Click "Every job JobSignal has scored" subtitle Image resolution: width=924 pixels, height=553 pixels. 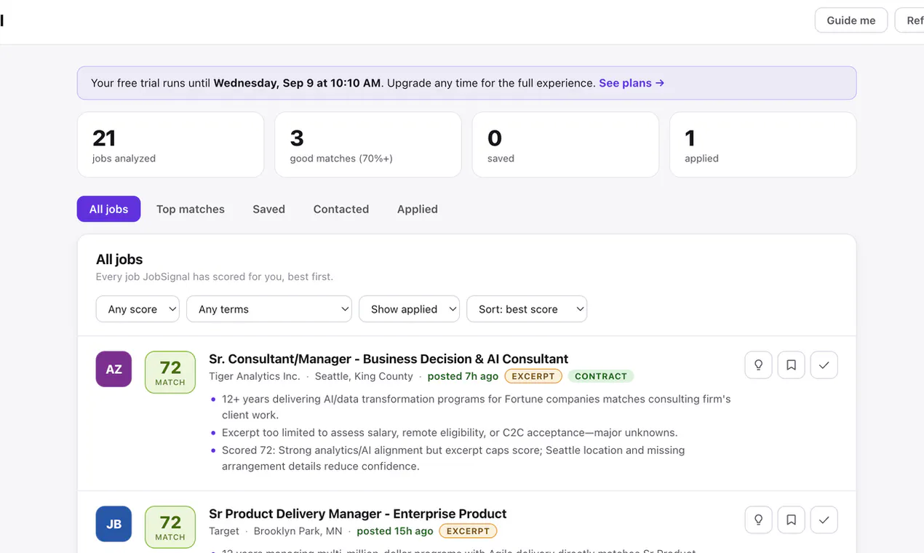pyautogui.click(x=215, y=276)
